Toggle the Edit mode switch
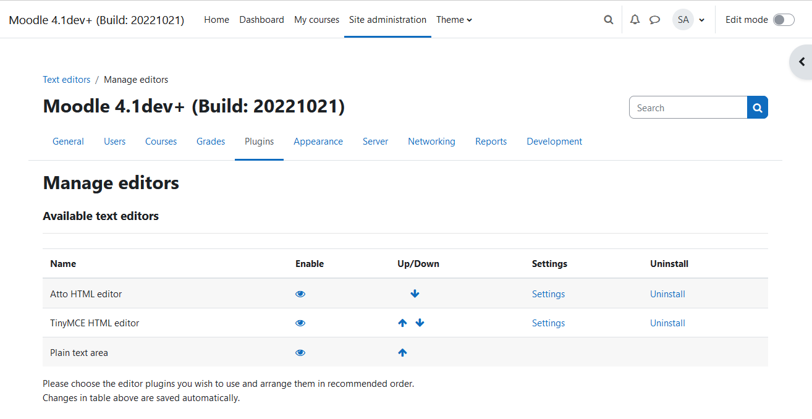Image resolution: width=812 pixels, height=419 pixels. pos(784,20)
